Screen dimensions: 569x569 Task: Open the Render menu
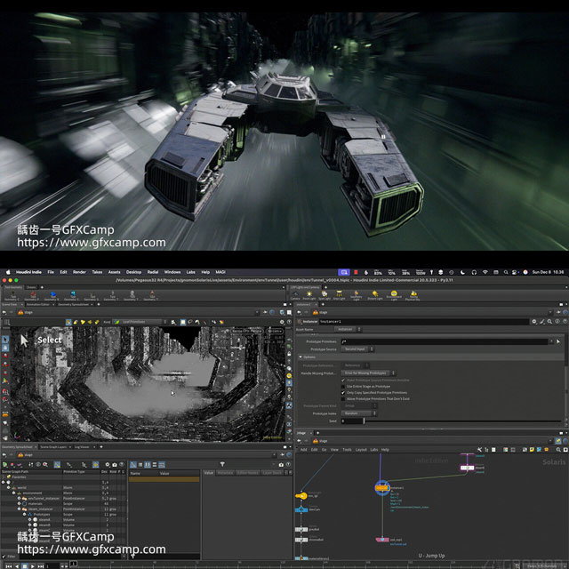[x=79, y=272]
